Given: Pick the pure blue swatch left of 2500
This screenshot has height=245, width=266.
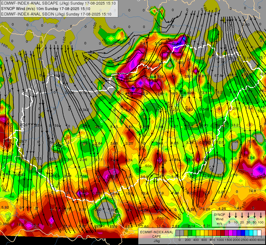Looking at the screenshot, I should pos(243,233).
